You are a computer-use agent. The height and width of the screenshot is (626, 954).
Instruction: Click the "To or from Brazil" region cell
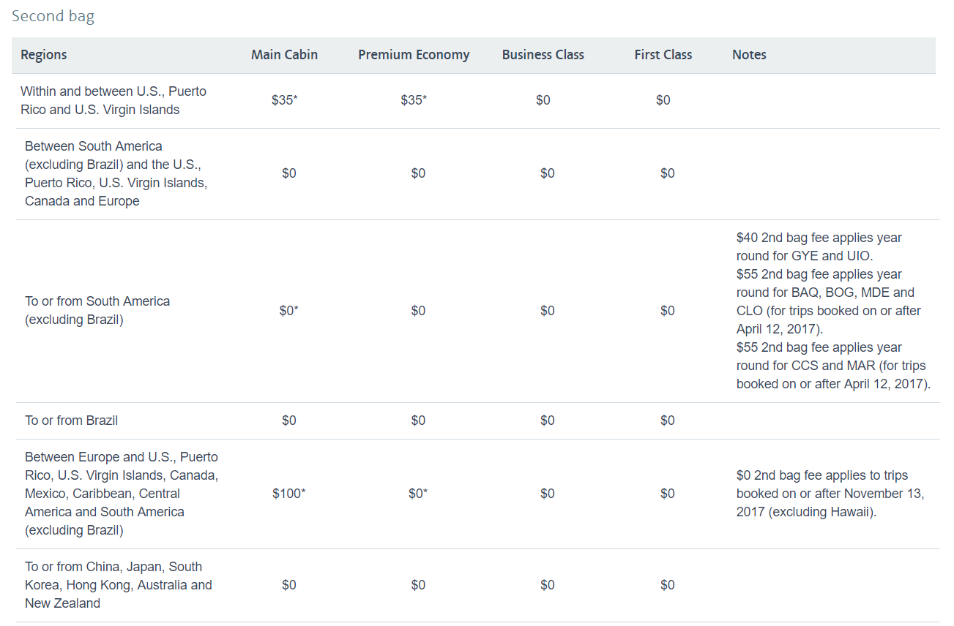point(71,421)
